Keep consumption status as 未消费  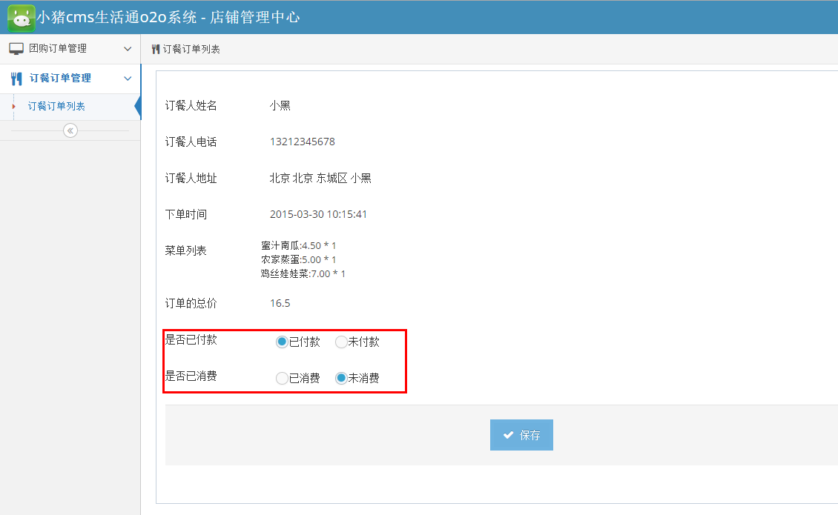340,378
